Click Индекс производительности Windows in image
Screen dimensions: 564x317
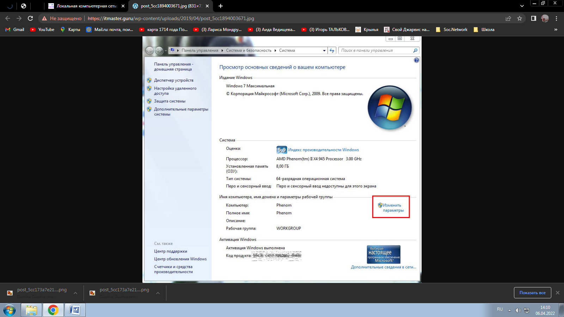pyautogui.click(x=324, y=150)
